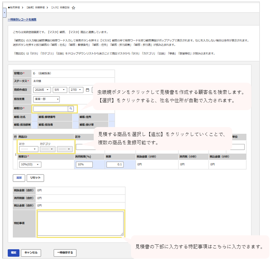Click the キャンセル button
The width and height of the screenshot is (271, 262).
31,253
